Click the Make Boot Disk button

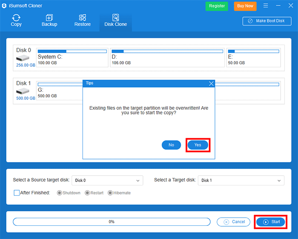pyautogui.click(x=266, y=21)
